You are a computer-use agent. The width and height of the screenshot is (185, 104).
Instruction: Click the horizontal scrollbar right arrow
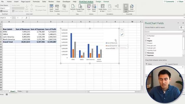point(140,92)
